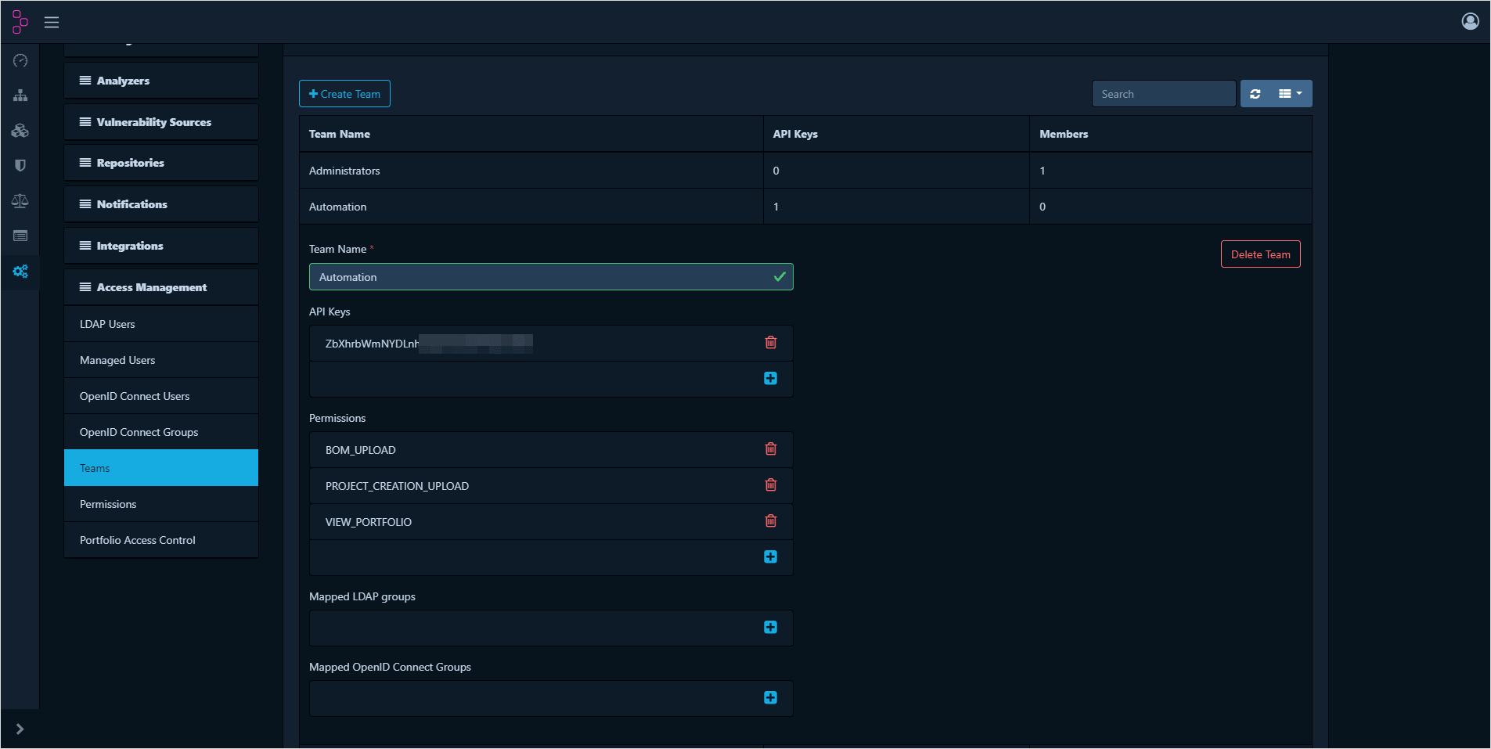Add a mapped OpenID Connect group
This screenshot has height=749, width=1491.
tap(771, 698)
